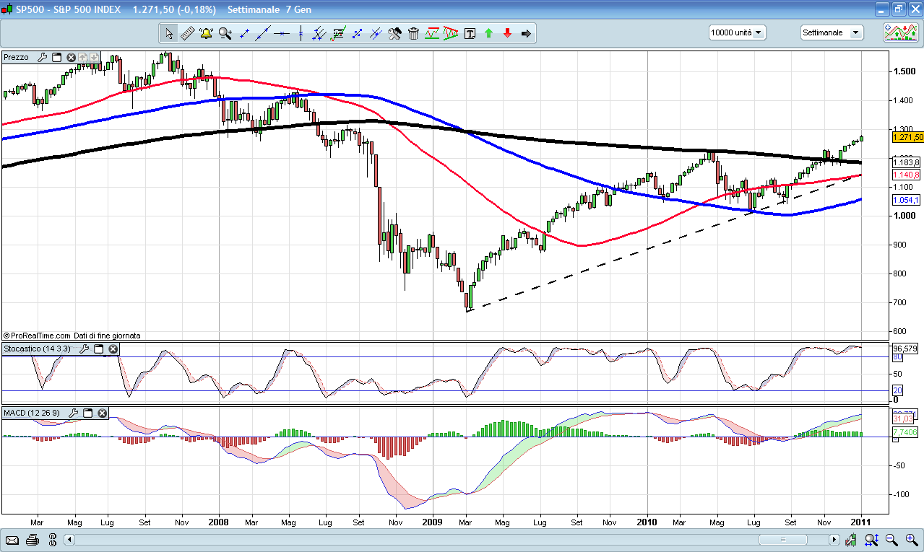The image size is (924, 552).
Task: Click the printer icon at bottom left
Action: click(x=32, y=540)
